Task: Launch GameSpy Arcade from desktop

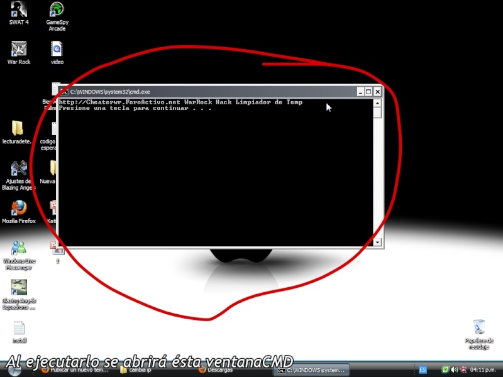Action: 57,16
